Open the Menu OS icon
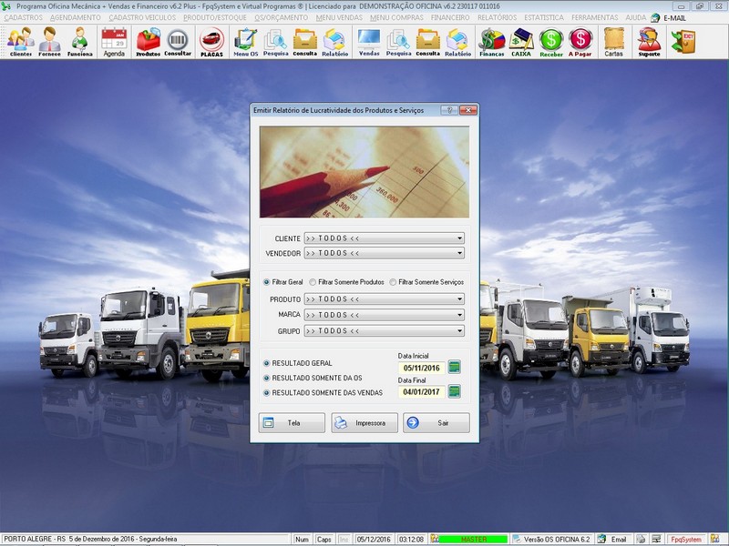This screenshot has width=729, height=546. pyautogui.click(x=245, y=42)
